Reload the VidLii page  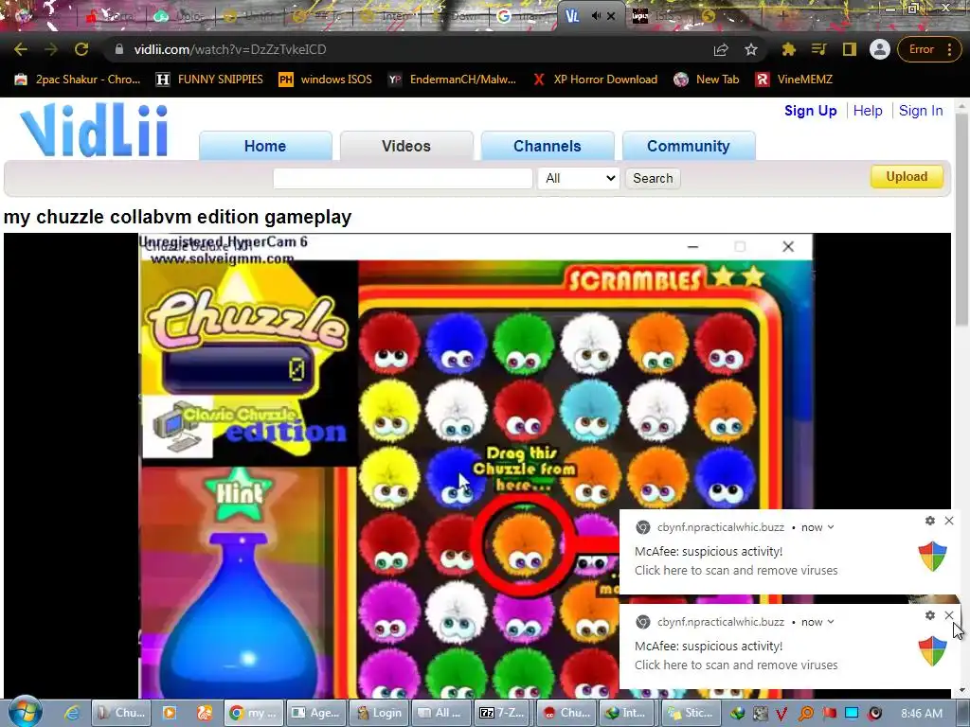(81, 49)
